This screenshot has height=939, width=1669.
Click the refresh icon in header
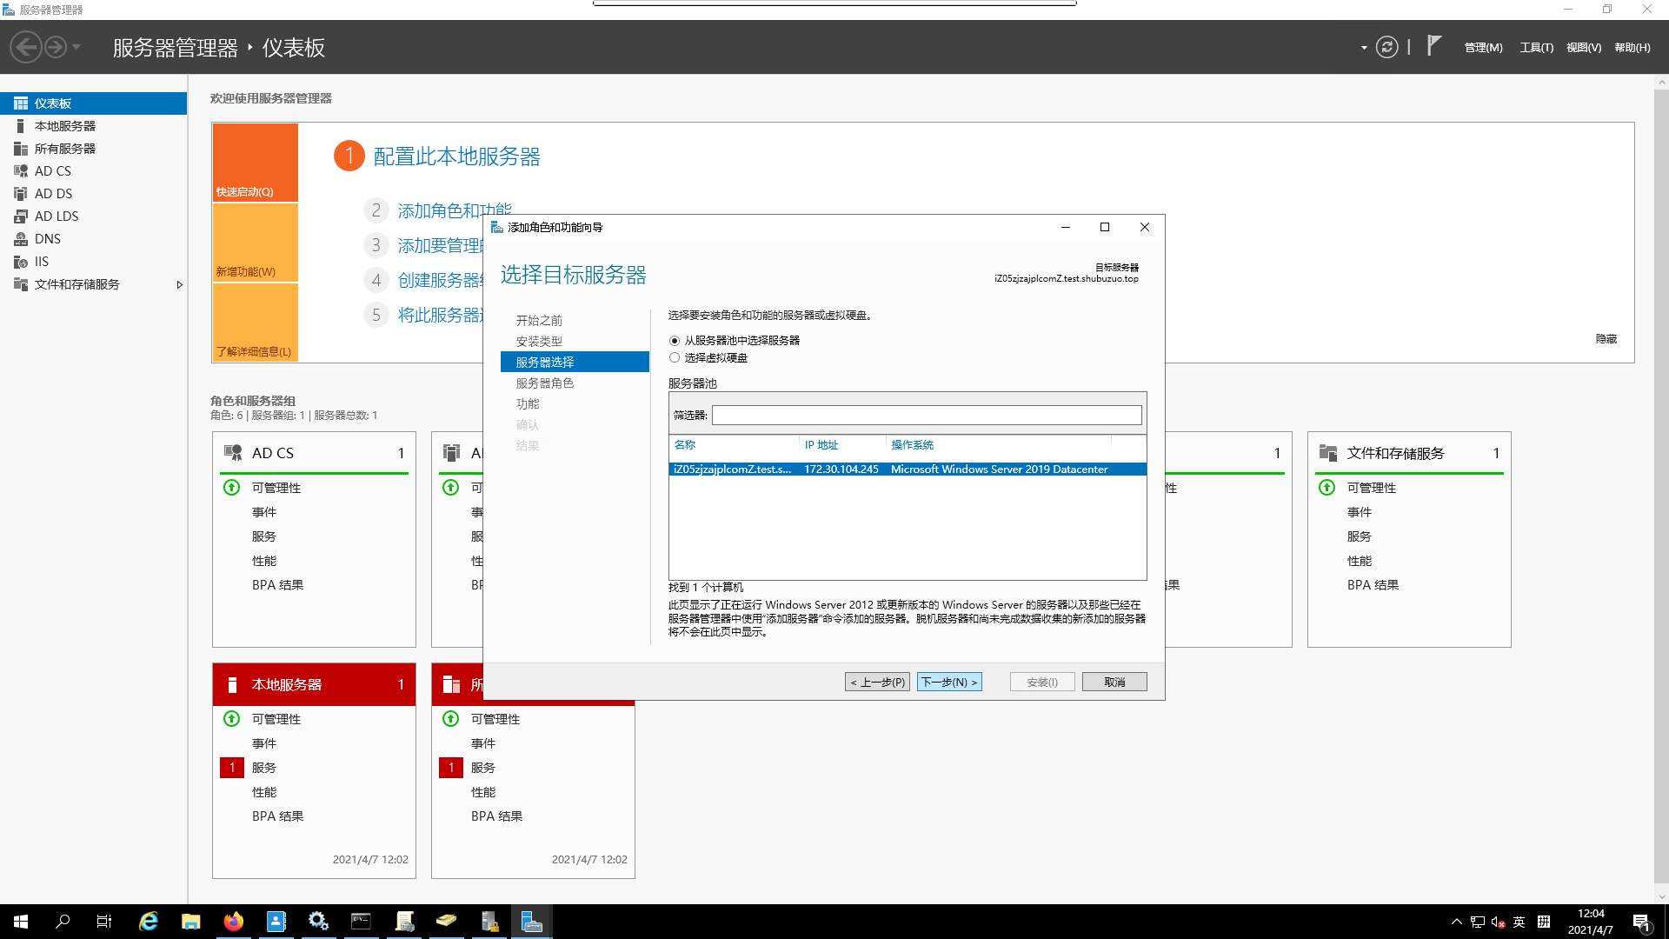1387,47
